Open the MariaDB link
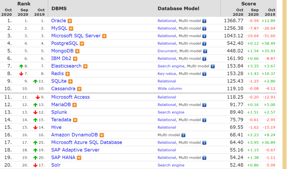 point(61,105)
